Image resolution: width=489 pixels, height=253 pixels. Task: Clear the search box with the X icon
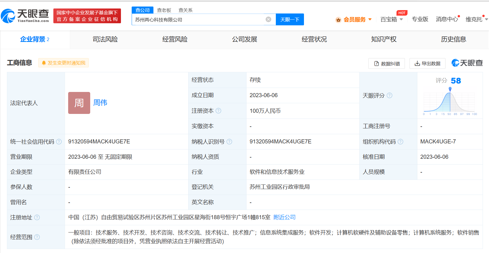[269, 19]
